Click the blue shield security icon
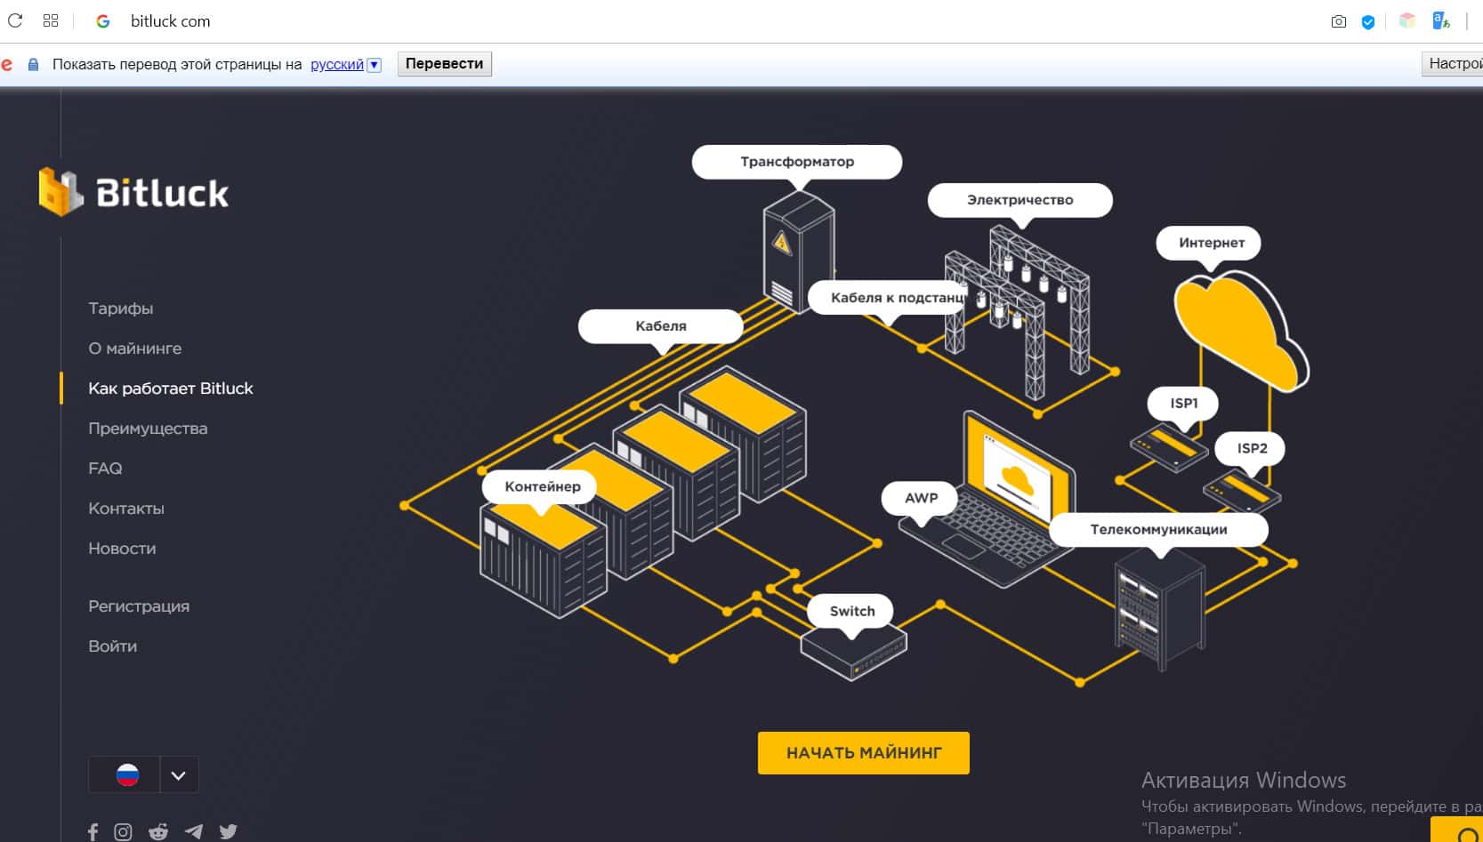 pos(1368,21)
